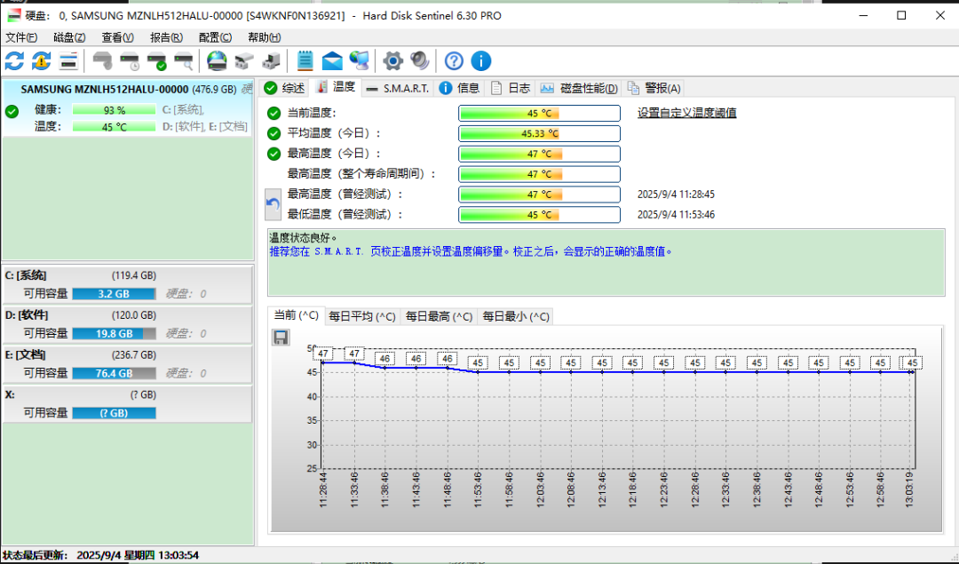
Task: Switch to 每日平均 (^C) graph tab
Action: point(362,316)
